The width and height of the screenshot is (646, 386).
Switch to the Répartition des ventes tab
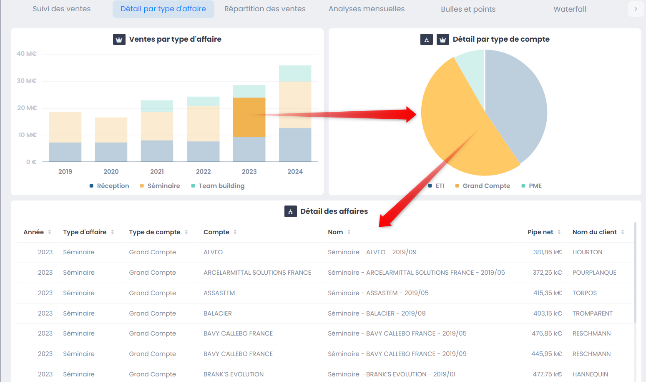coord(265,9)
